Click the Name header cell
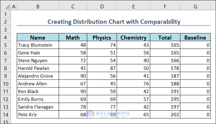 (x=38, y=38)
